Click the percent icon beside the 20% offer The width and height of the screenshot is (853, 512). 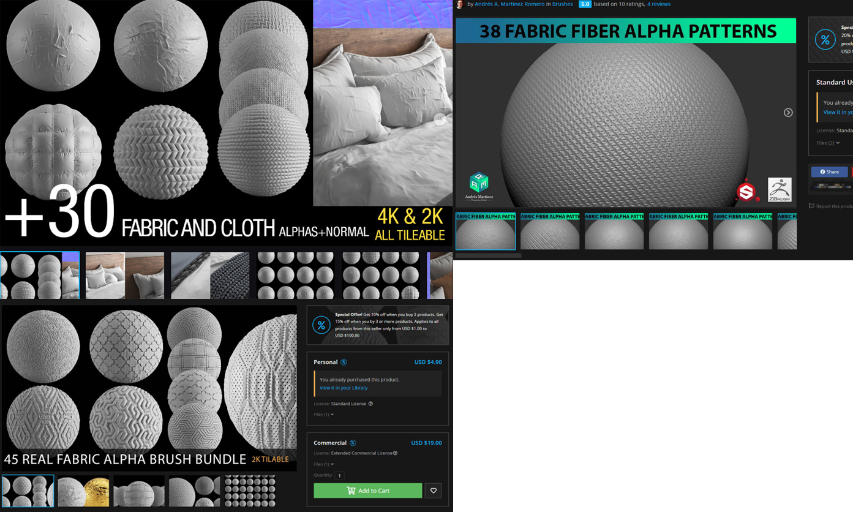tap(825, 40)
